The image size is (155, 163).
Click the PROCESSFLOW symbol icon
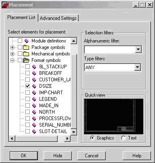point(34,119)
